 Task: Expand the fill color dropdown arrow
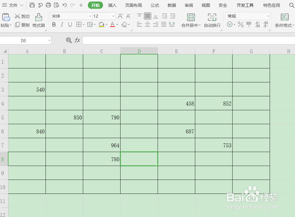pos(106,25)
